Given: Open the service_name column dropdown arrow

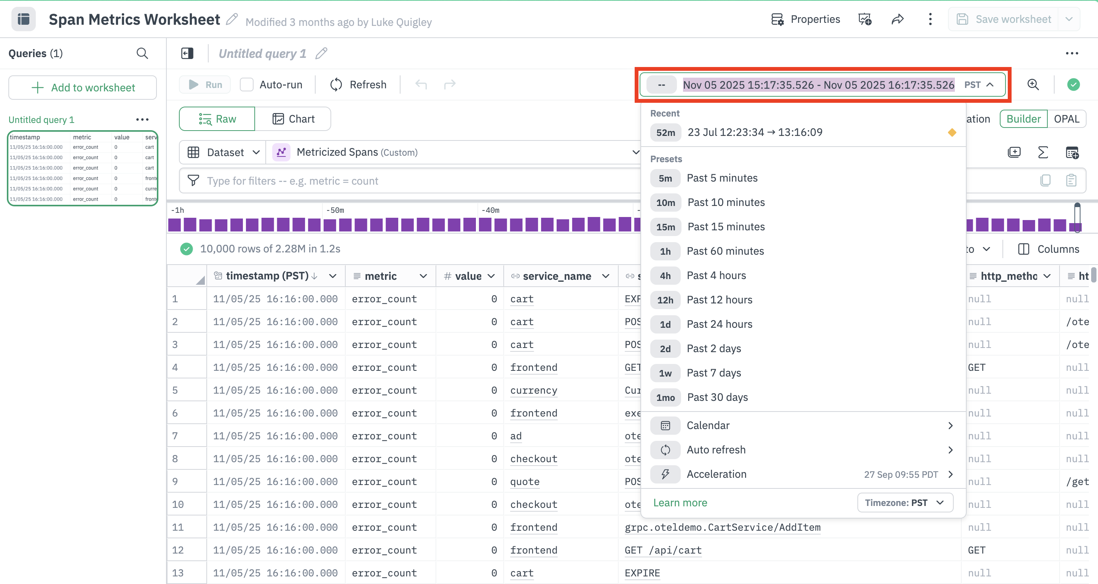Looking at the screenshot, I should [605, 276].
